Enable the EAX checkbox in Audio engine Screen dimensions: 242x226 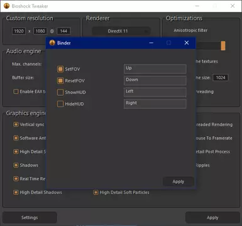click(x=16, y=91)
